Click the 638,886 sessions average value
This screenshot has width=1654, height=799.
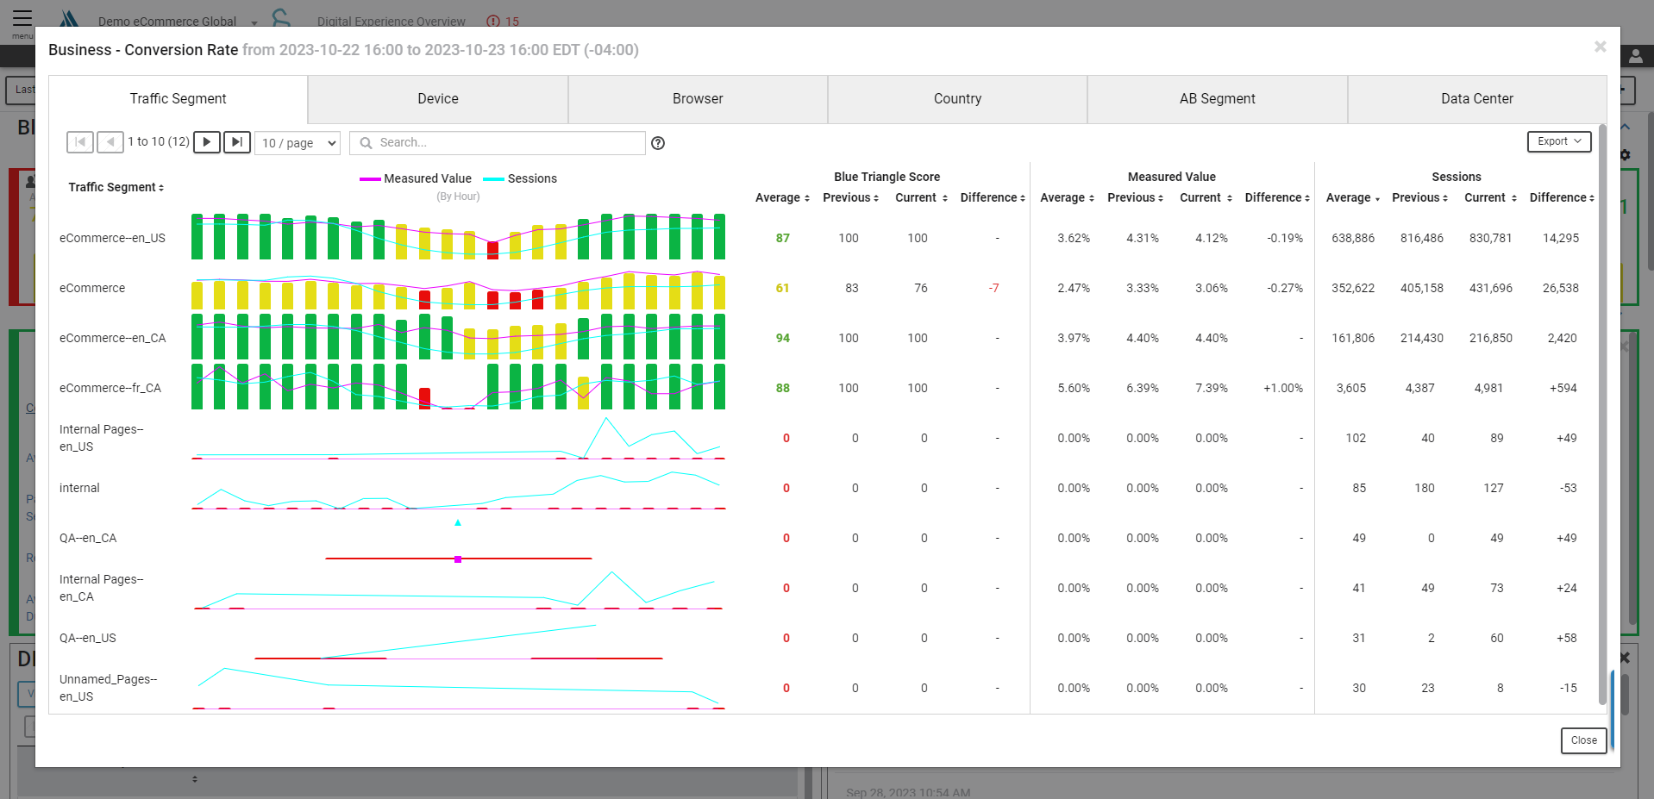click(1353, 238)
